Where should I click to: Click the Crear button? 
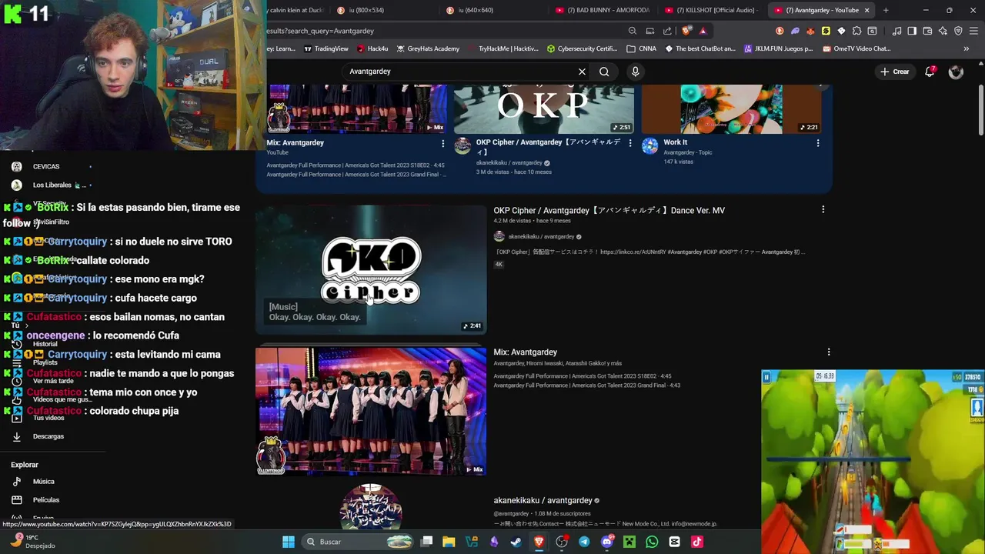895,72
